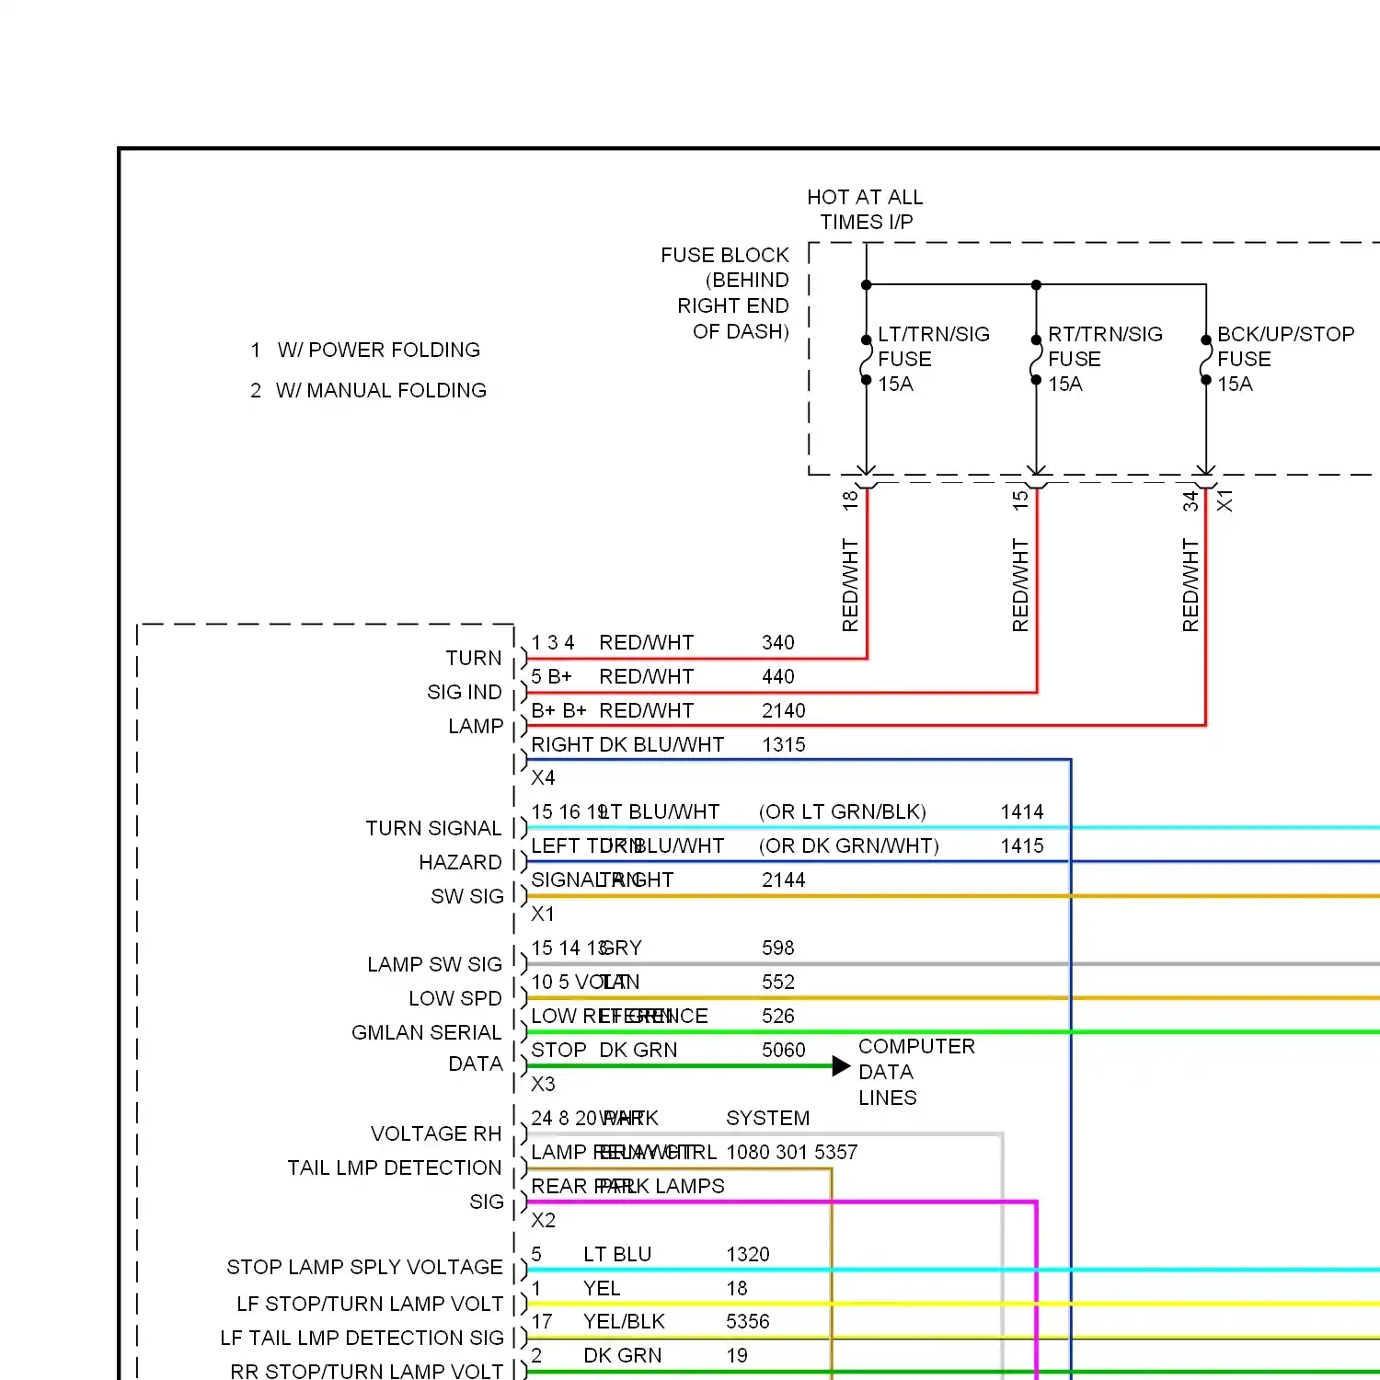Click DK GRN circuit number 19

(737, 1355)
